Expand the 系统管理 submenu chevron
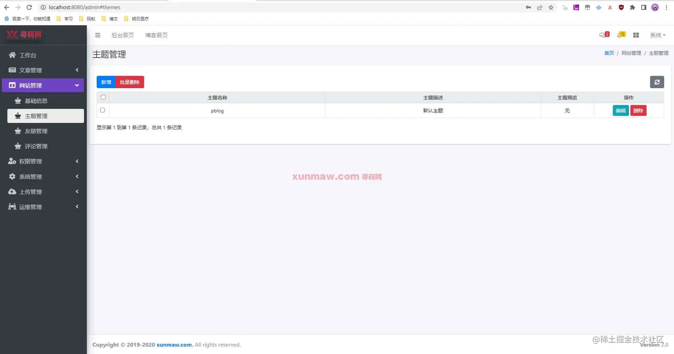 pos(77,176)
